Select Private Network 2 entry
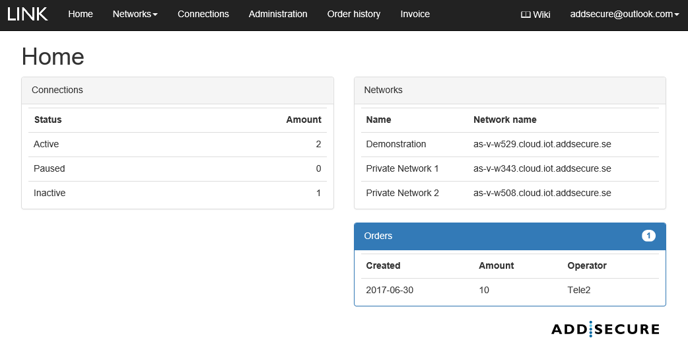 (x=402, y=193)
